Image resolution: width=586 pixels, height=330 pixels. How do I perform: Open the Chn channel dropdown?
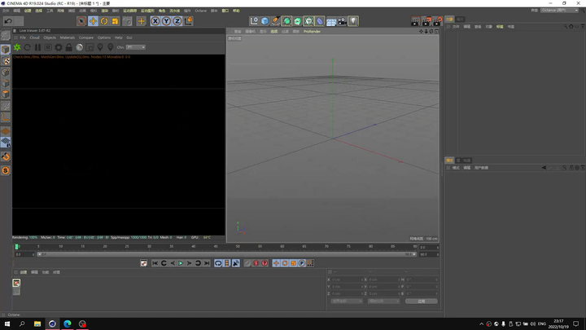(135, 47)
